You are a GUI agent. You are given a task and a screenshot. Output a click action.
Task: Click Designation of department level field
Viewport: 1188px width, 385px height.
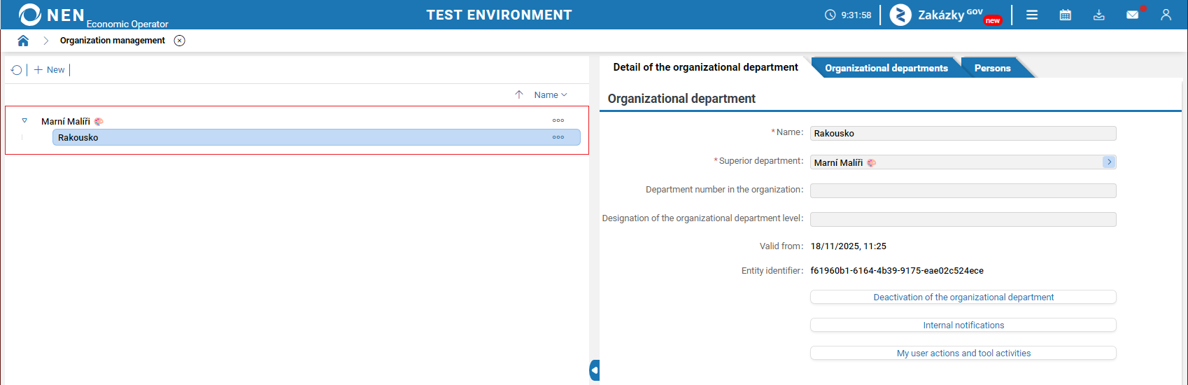[963, 219]
